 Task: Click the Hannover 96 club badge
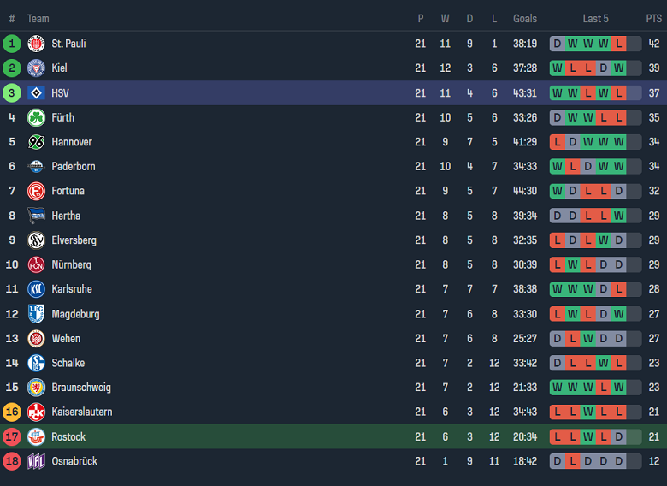point(36,142)
